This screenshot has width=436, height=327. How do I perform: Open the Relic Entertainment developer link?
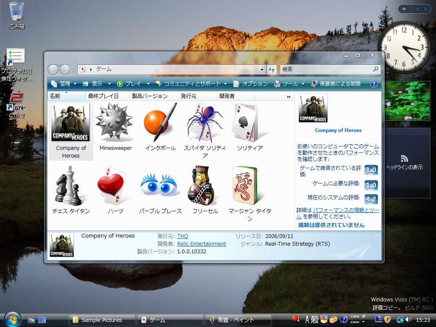(201, 244)
